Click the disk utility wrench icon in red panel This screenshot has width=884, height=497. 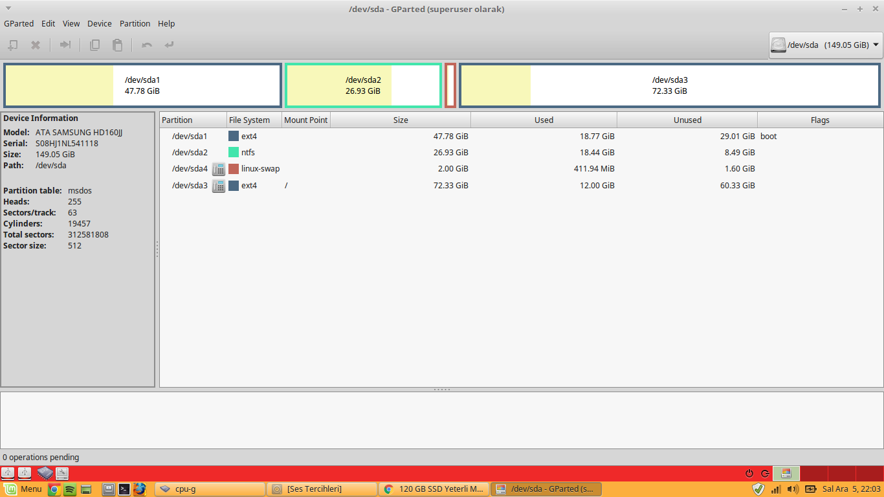click(x=62, y=473)
